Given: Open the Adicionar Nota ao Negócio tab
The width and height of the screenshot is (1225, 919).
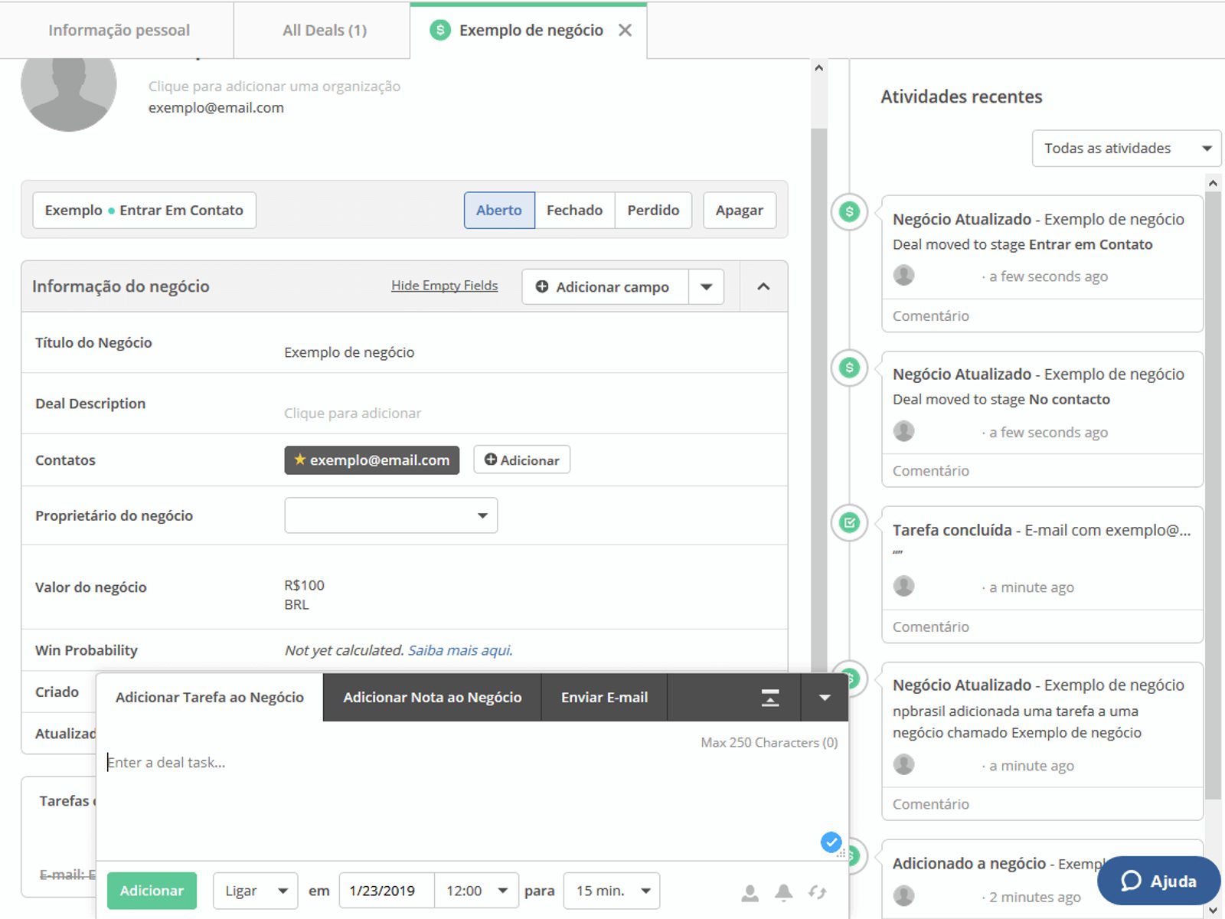Looking at the screenshot, I should pos(432,698).
